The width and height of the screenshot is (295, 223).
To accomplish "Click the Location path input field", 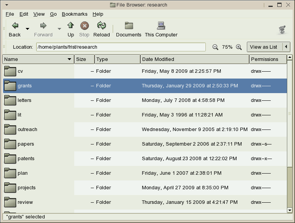I will [x=121, y=47].
